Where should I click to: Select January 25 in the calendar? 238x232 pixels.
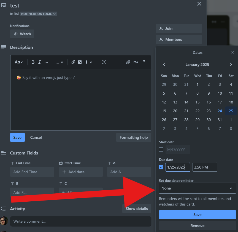[231, 111]
